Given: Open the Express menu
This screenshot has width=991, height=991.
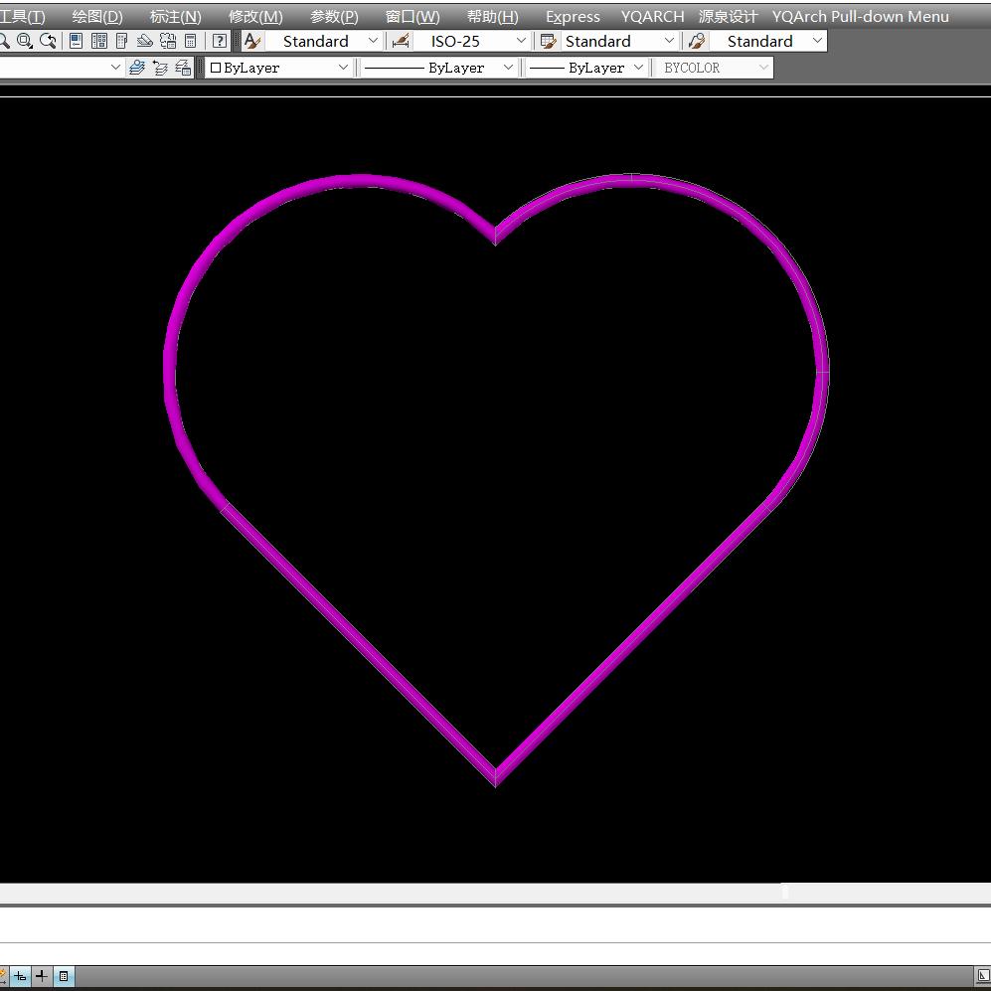Looking at the screenshot, I should (x=573, y=16).
